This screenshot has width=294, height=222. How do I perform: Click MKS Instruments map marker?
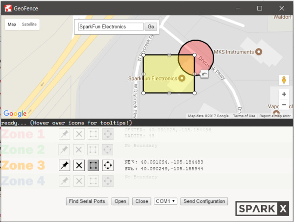[259, 51]
